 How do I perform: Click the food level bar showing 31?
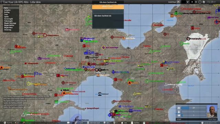click(194, 108)
